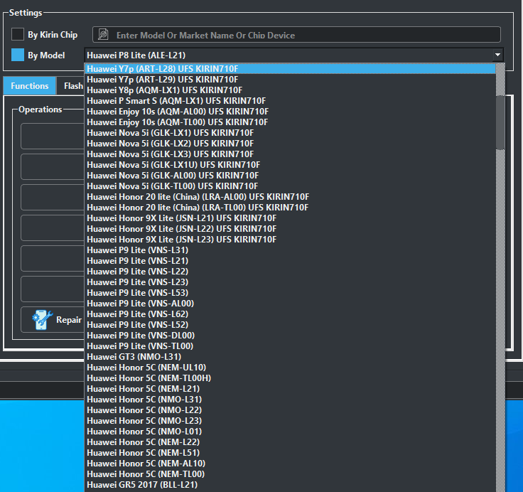Select Huawei Y8p (AQM-LX1) UFS KIRIN710F

(290, 90)
